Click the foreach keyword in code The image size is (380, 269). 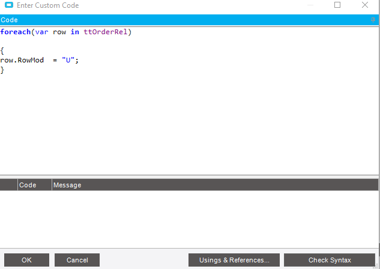pos(16,32)
